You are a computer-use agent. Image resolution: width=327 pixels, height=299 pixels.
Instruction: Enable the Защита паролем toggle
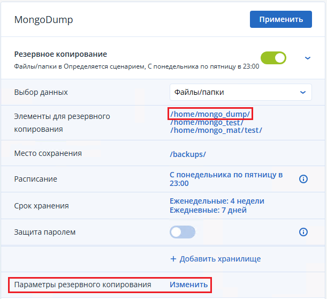182,232
